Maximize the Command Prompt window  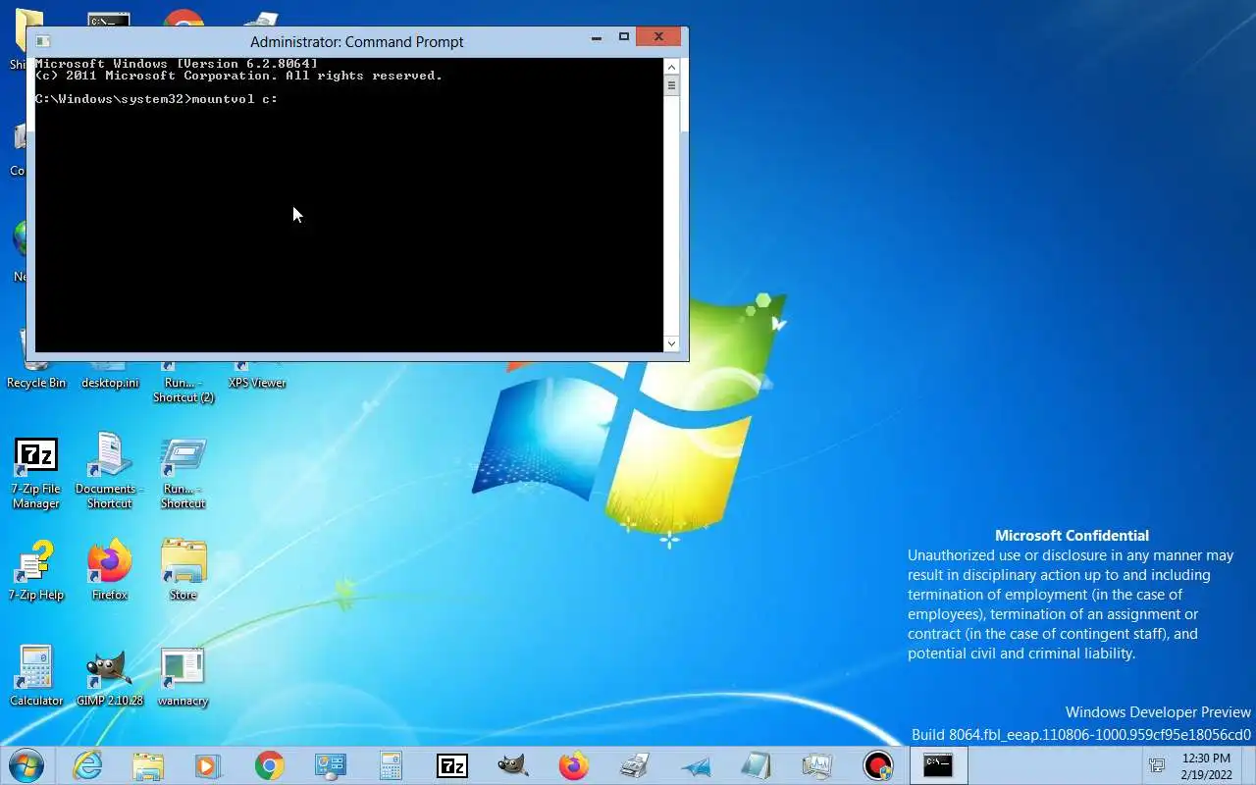pos(623,37)
